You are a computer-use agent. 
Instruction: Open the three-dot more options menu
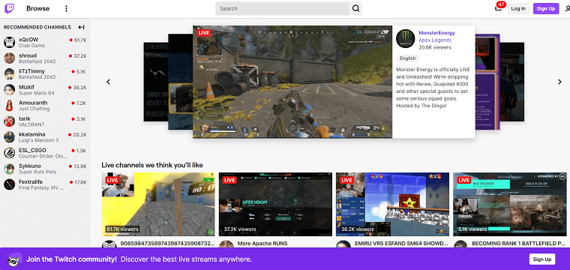(66, 9)
